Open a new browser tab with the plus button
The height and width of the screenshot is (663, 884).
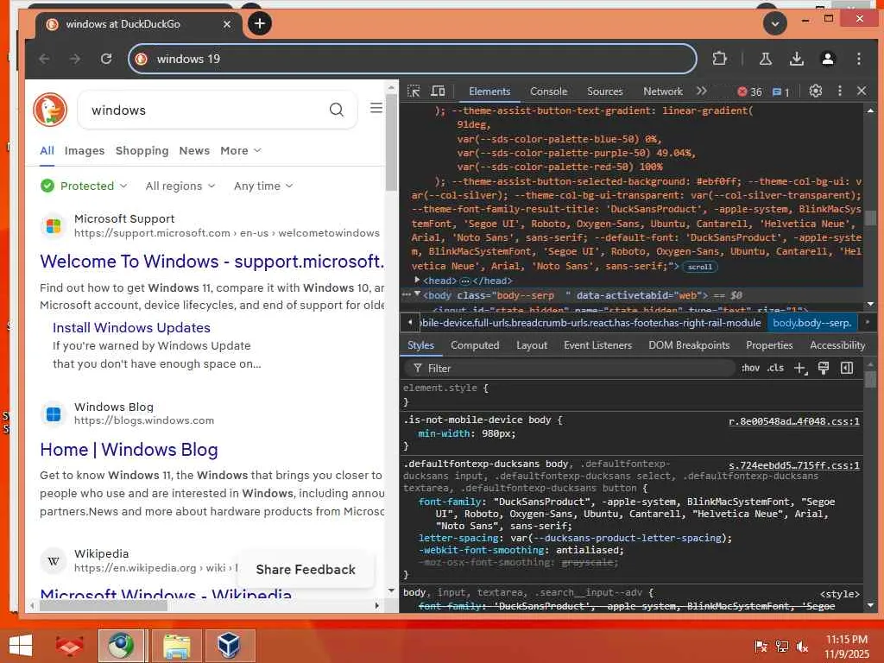click(x=259, y=23)
